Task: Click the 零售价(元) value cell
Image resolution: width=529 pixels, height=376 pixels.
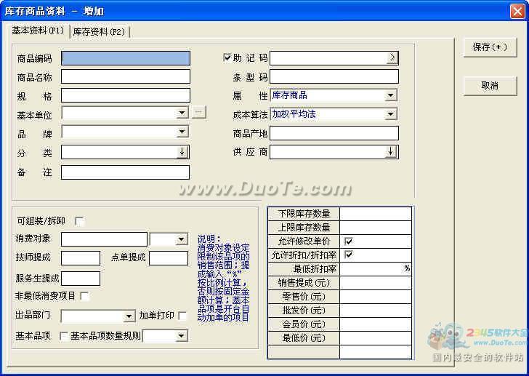Action: coord(376,297)
